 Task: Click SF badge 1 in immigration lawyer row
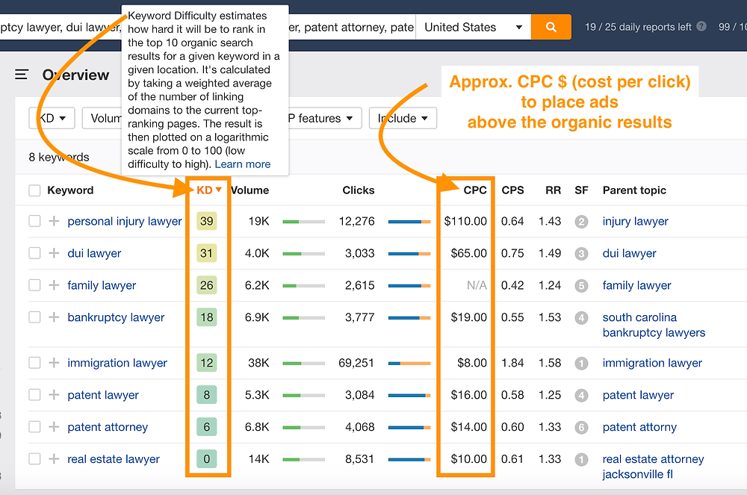tap(581, 364)
